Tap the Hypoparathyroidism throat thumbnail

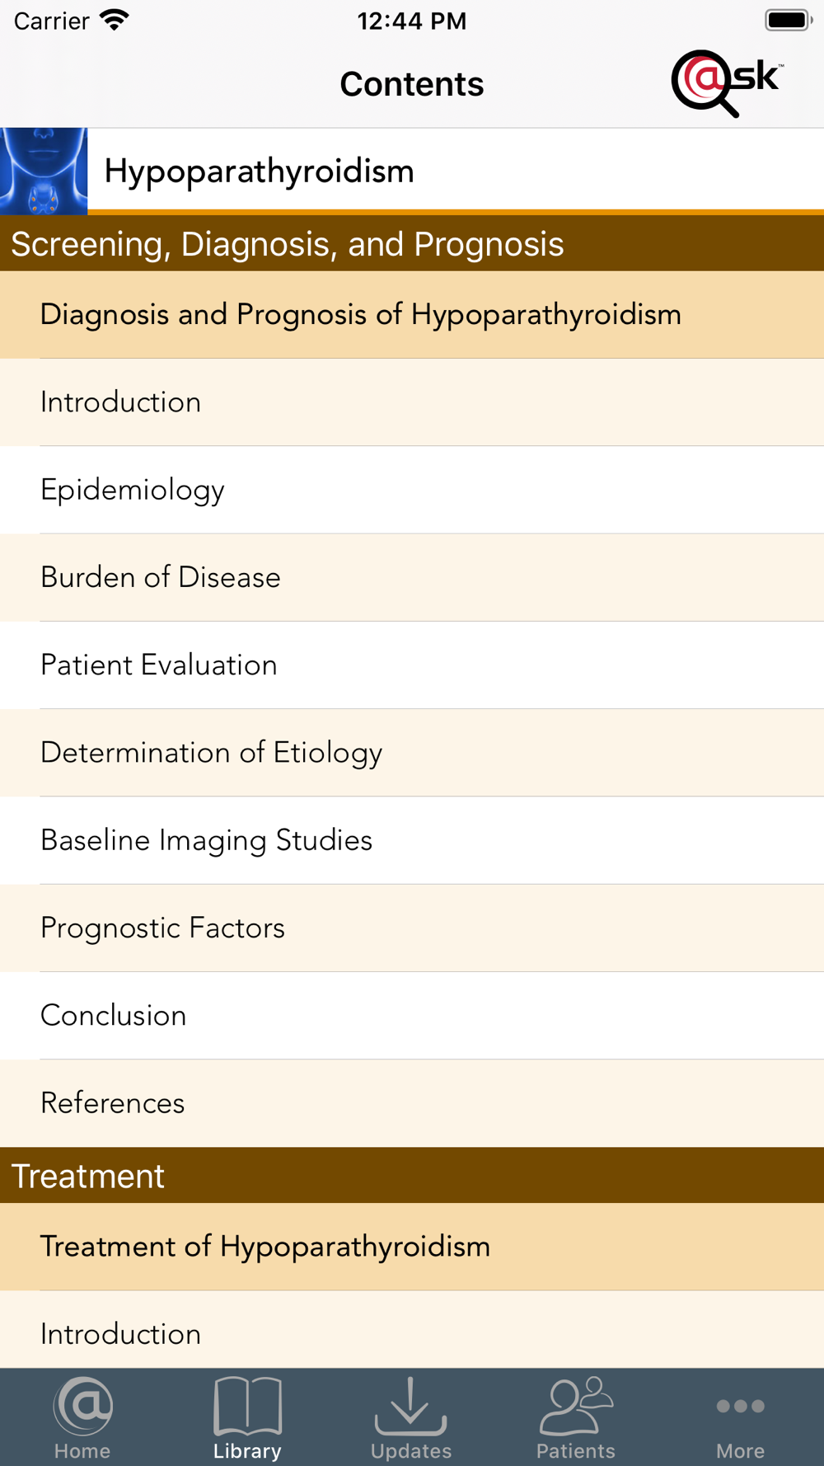click(44, 172)
